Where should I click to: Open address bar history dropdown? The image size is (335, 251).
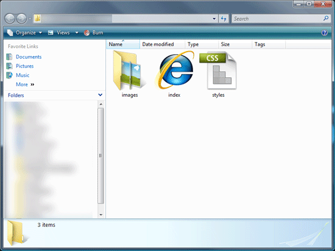pos(214,19)
